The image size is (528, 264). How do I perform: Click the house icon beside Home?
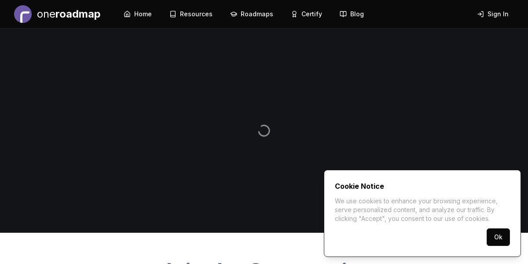click(x=127, y=14)
